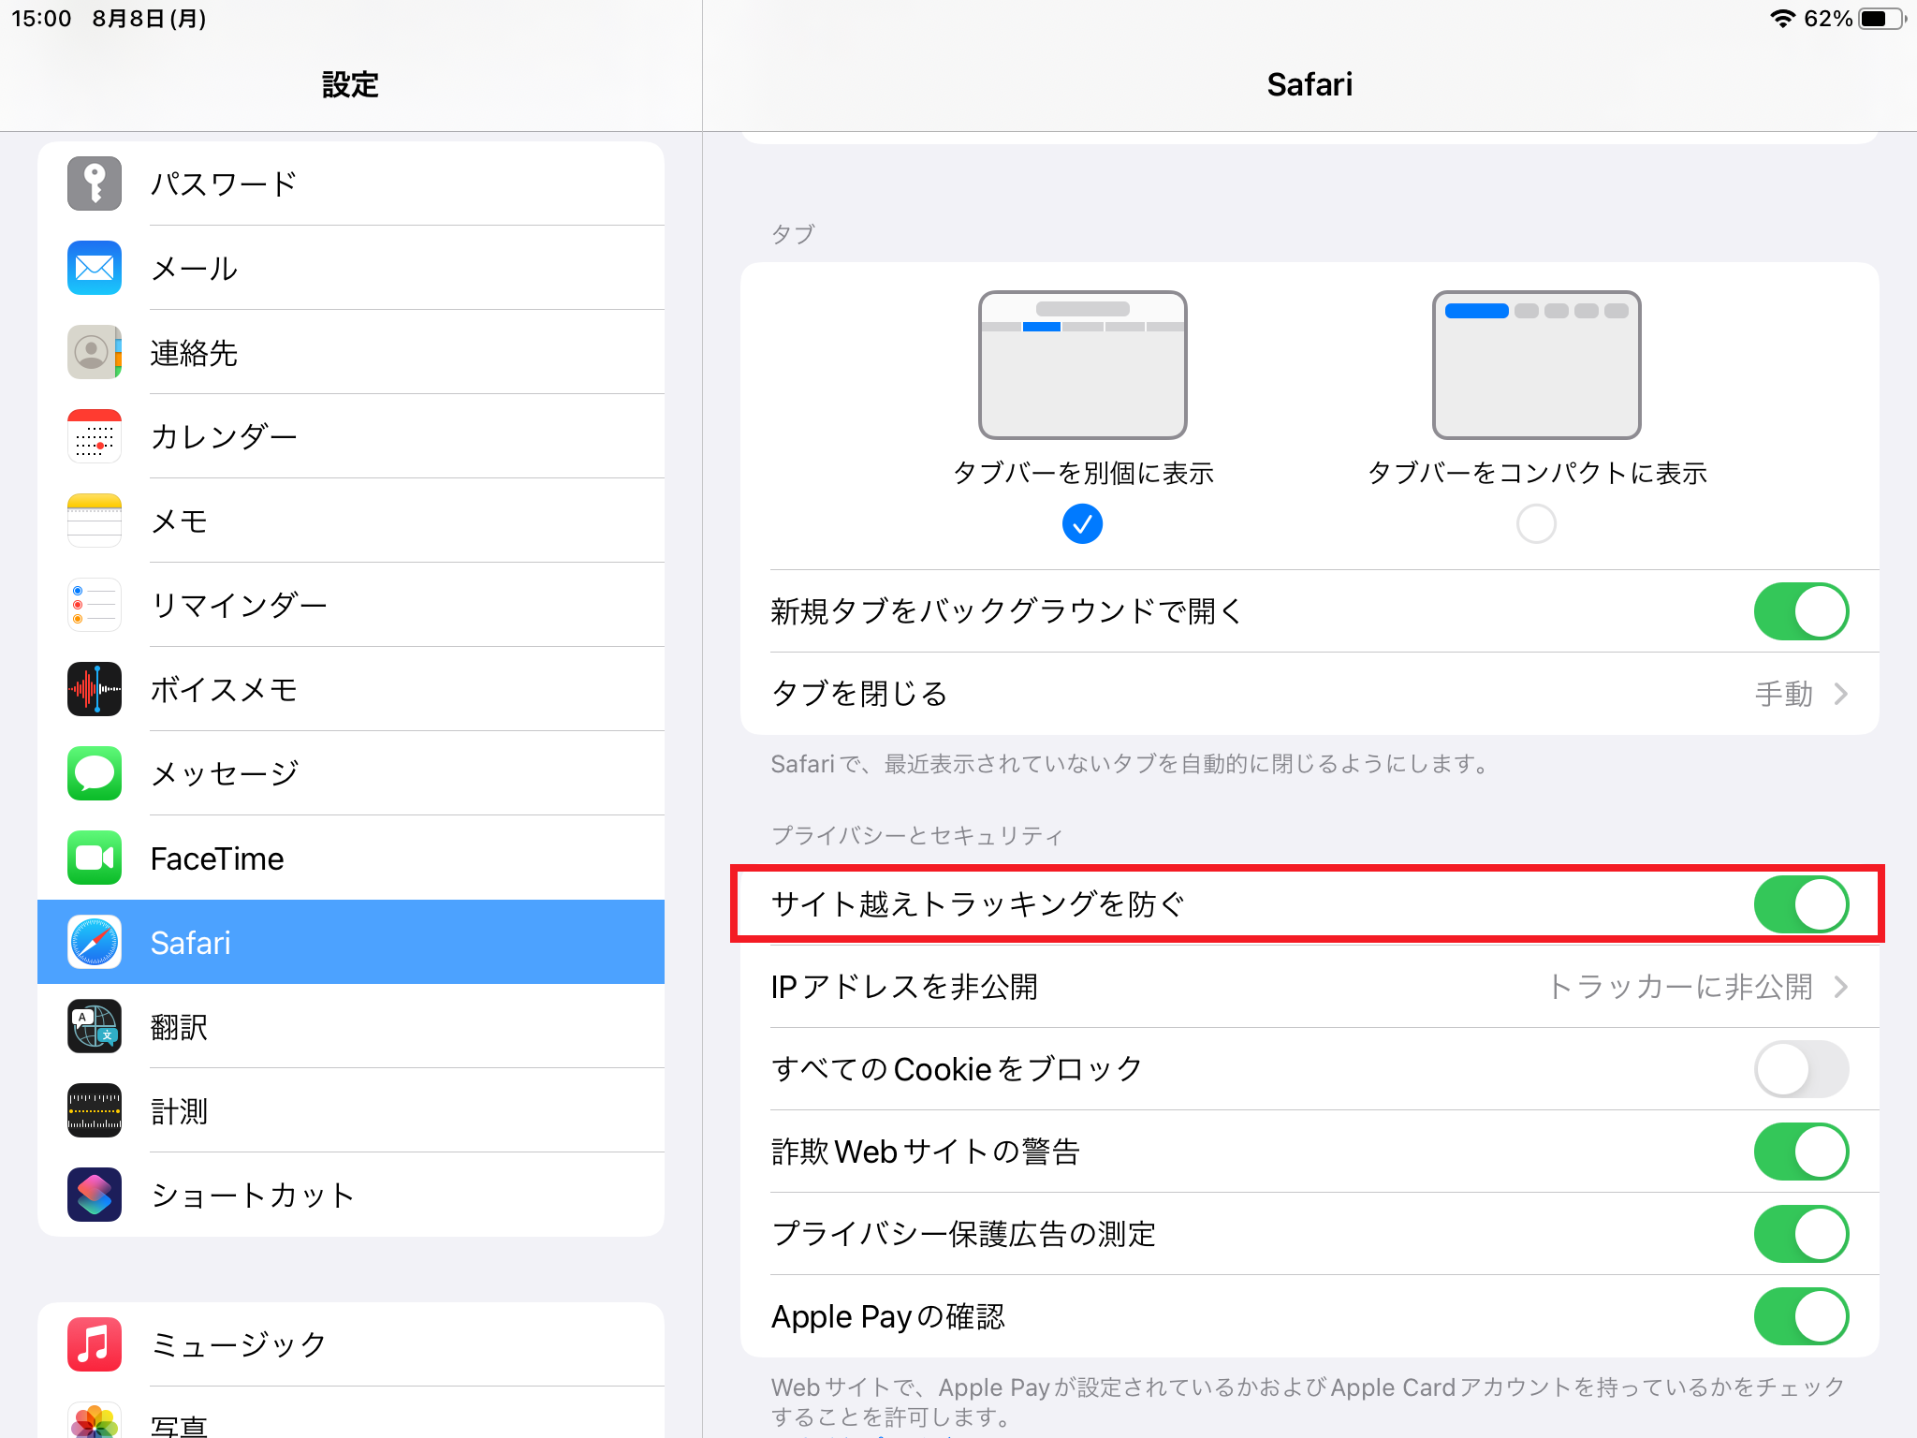
Task: Tap the Passwords key icon
Action: 95,183
